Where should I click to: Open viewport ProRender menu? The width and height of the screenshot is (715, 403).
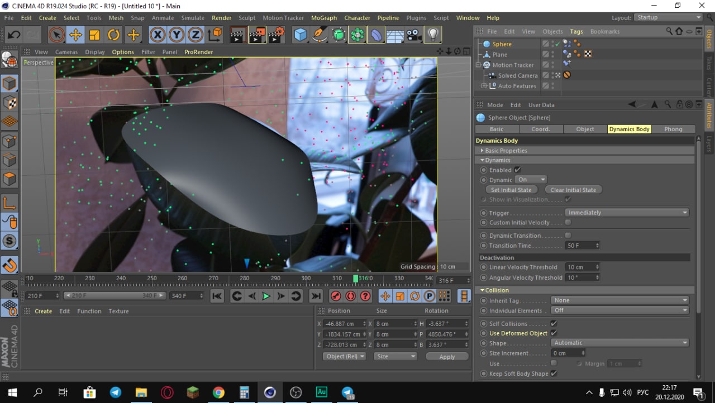point(199,52)
